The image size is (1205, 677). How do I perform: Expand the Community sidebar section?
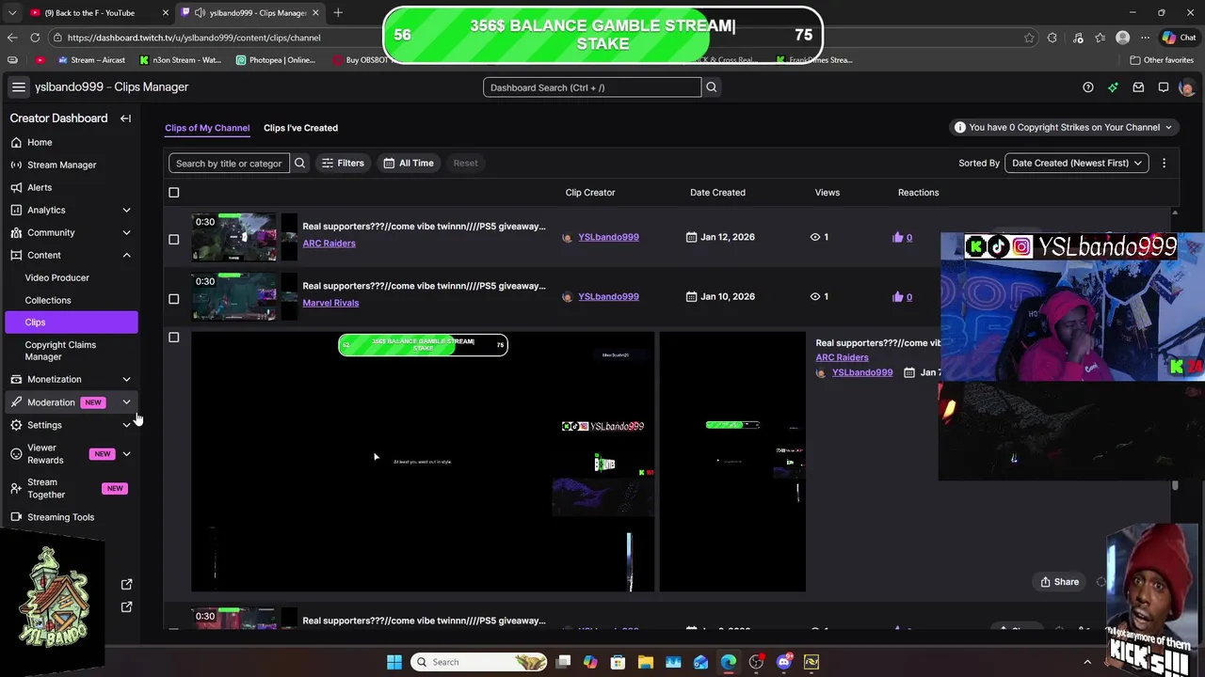point(126,232)
